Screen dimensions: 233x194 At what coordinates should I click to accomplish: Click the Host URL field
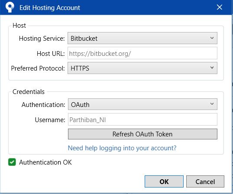[x=142, y=53]
